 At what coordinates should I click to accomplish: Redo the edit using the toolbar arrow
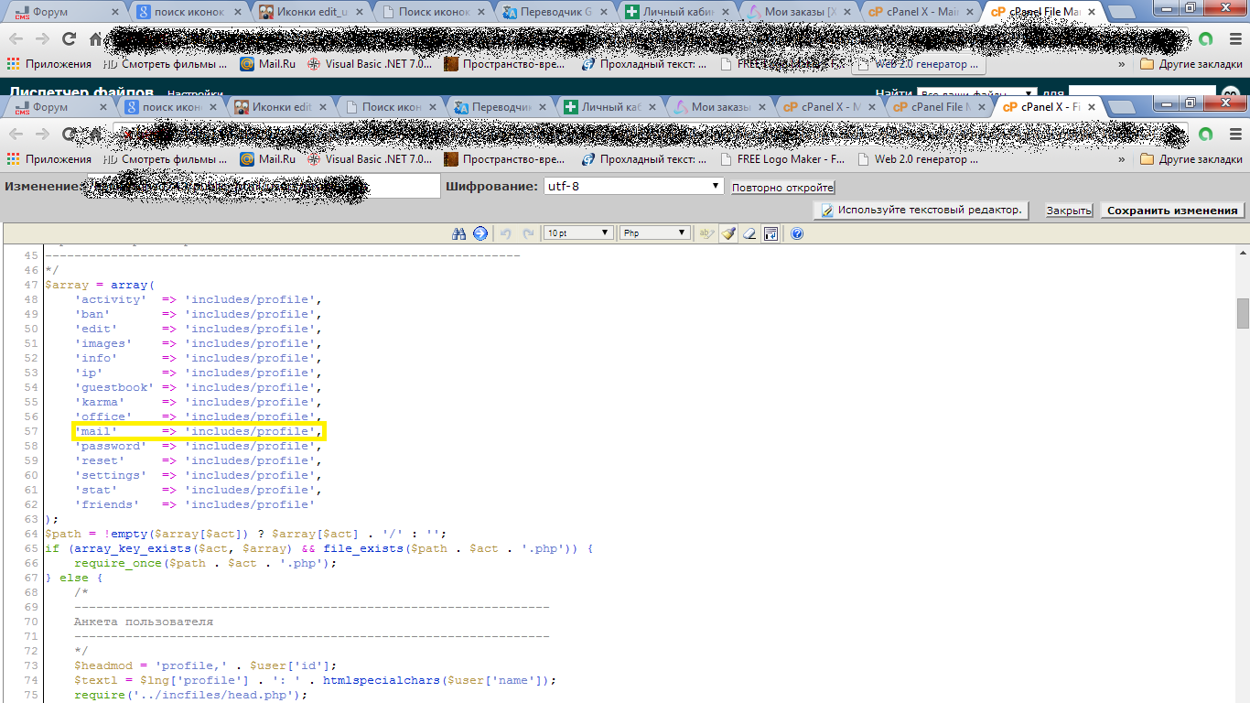[528, 233]
